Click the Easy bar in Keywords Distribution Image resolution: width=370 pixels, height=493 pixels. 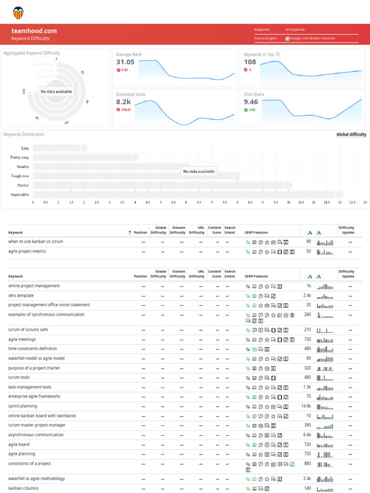pyautogui.click(x=60, y=148)
